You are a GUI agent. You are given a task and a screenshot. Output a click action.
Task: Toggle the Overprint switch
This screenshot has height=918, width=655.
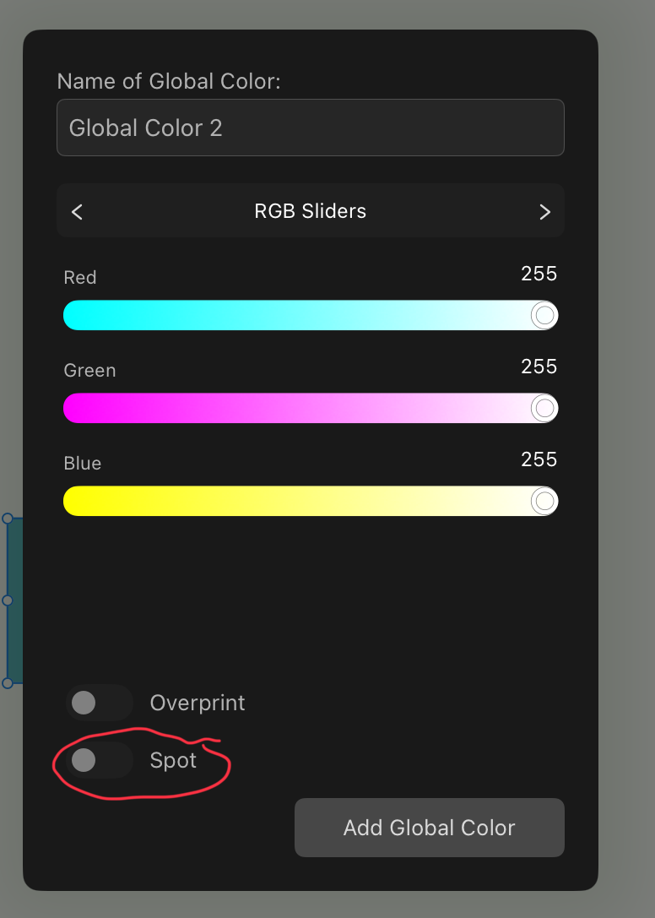[100, 703]
